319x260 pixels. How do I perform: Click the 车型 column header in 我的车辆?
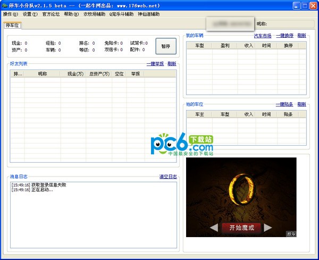199,46
